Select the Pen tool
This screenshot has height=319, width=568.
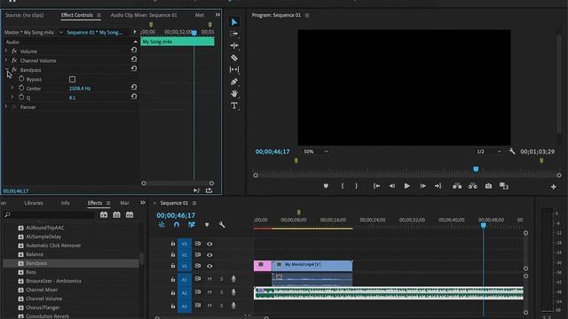[234, 82]
